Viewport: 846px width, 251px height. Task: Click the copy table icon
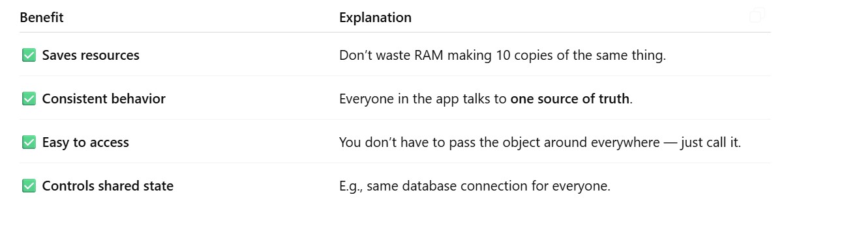[x=757, y=15]
